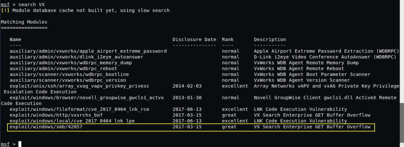Select auxiliary/admin/vxworks/wdbrpc_reboot module name
Viewport: 404px width, 147px height.
tap(64, 69)
